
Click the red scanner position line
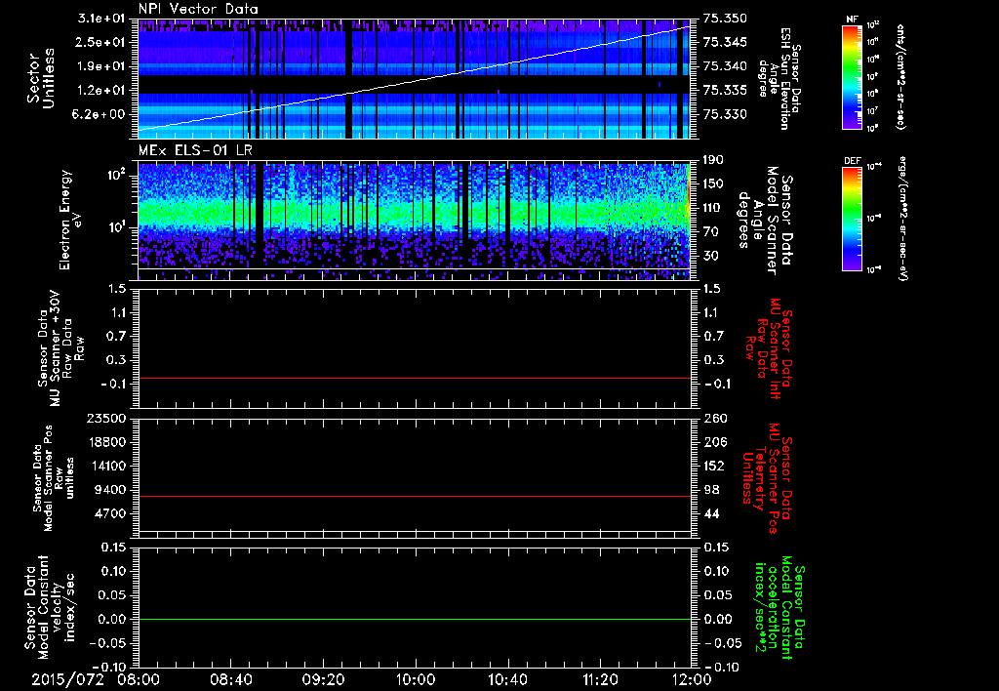[x=415, y=497]
